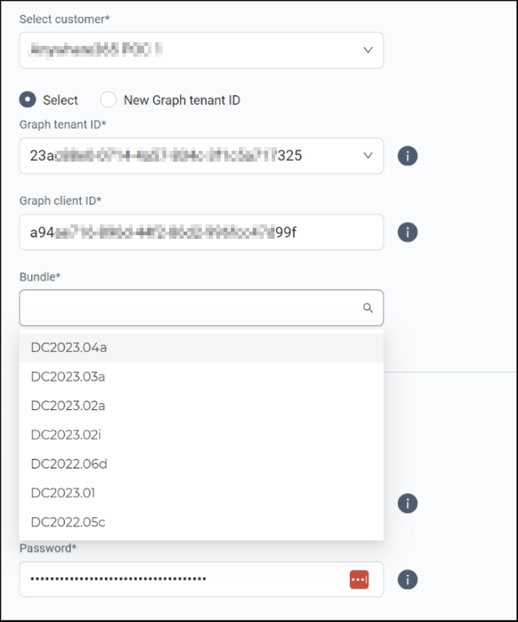Select bundle DC2022.05c from list
The image size is (518, 622).
click(201, 522)
